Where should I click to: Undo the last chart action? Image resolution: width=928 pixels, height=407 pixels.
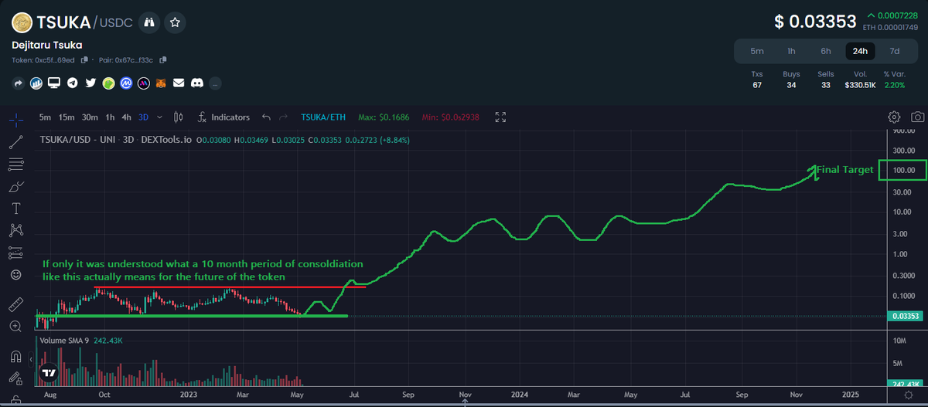click(266, 117)
